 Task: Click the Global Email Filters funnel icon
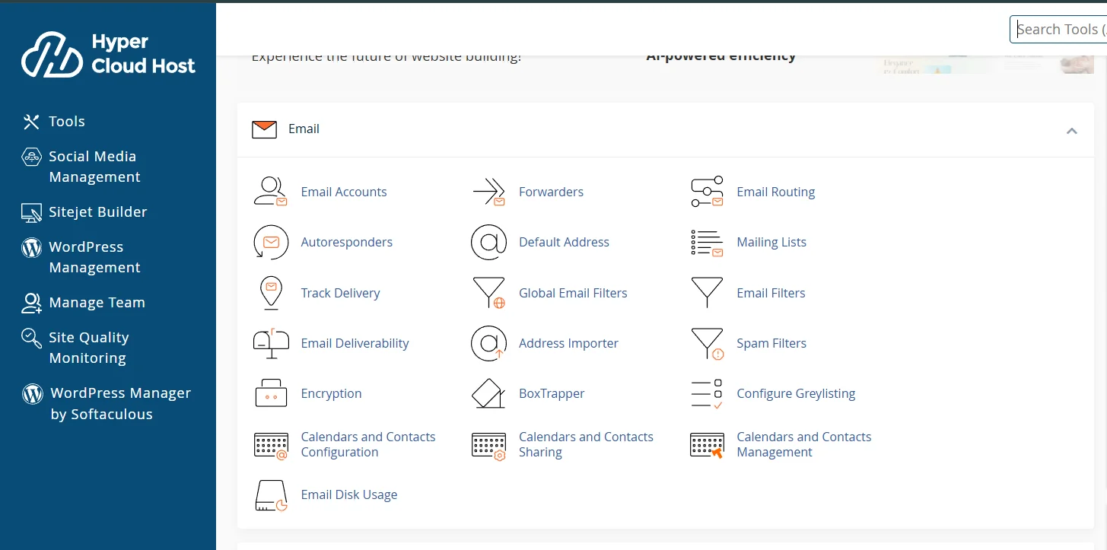[488, 293]
